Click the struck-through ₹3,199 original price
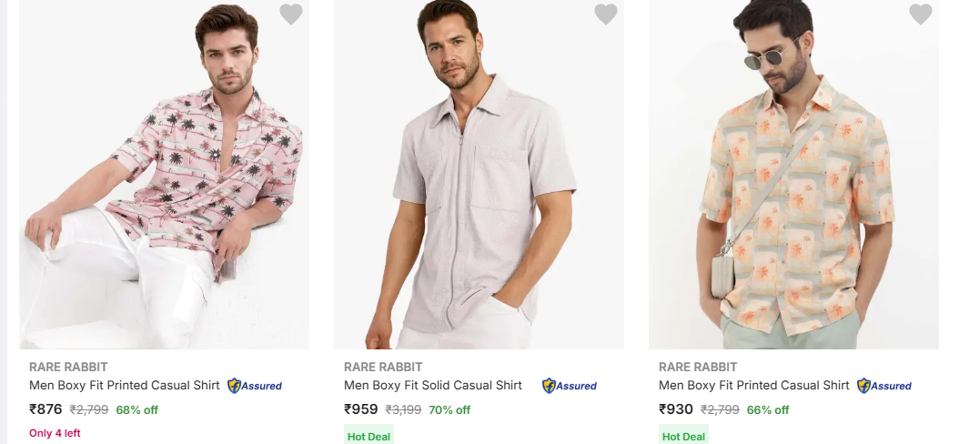The width and height of the screenshot is (959, 444). point(403,409)
